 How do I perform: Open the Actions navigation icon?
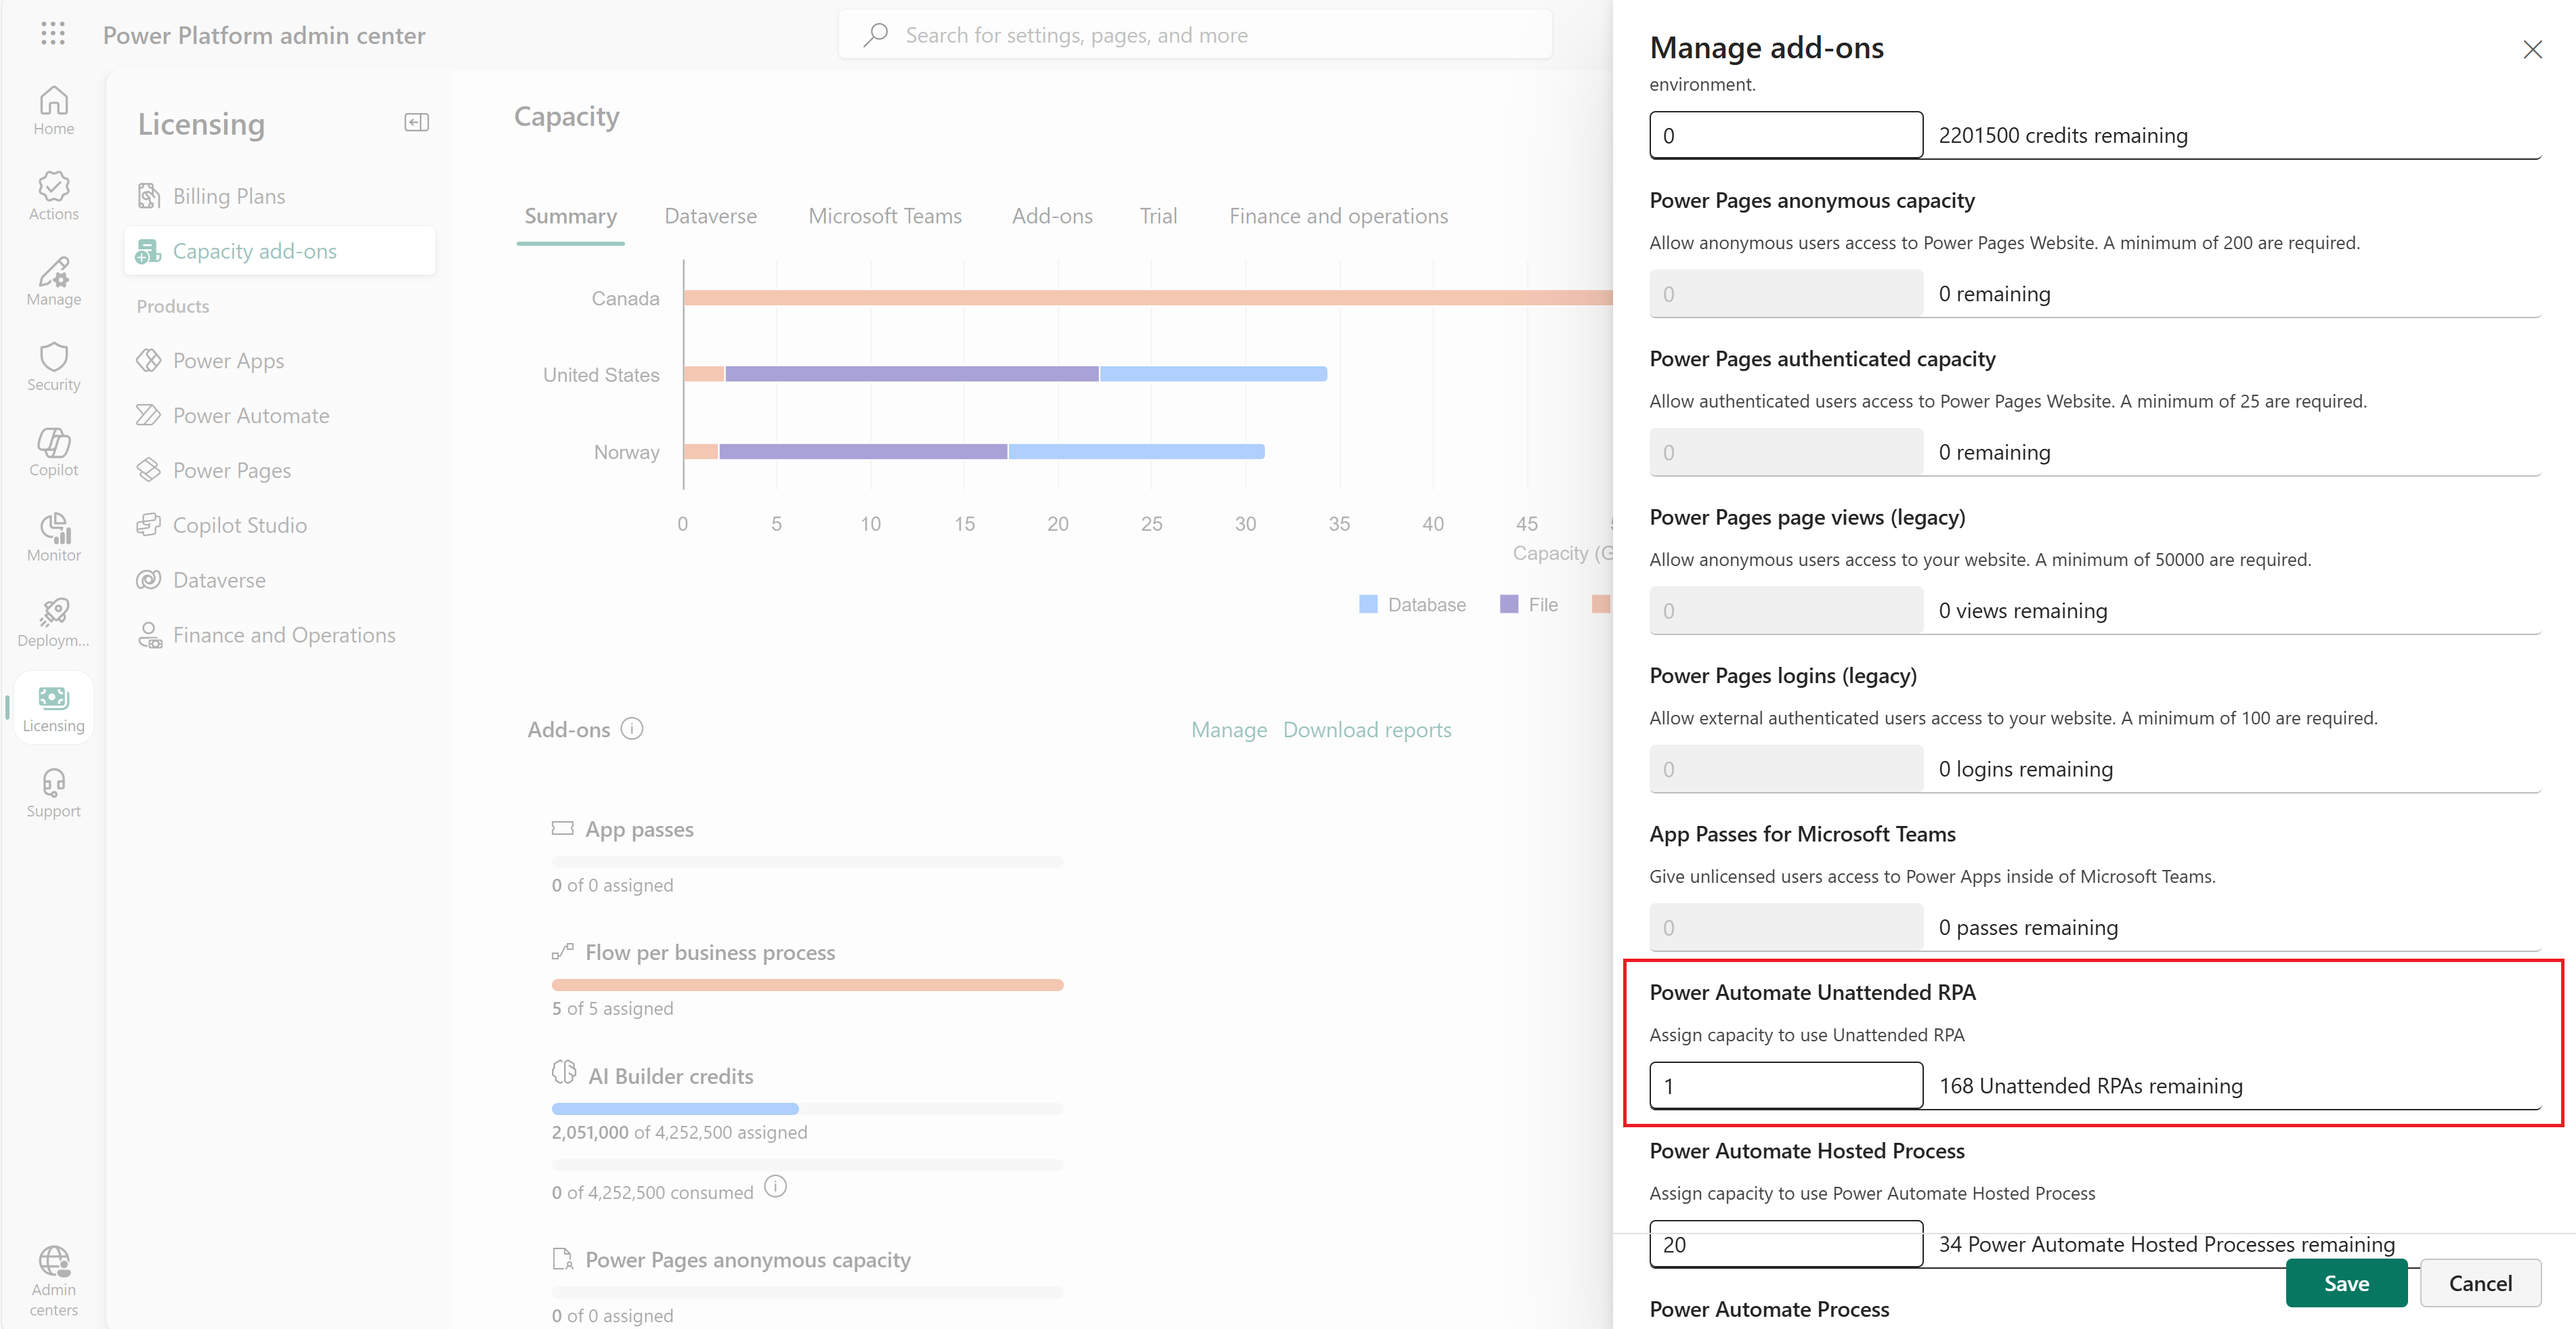click(53, 195)
